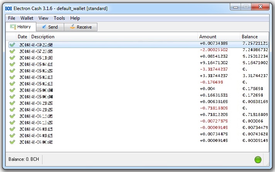This screenshot has width=275, height=172.
Task: Click the Date column header
Action: (x=22, y=37)
